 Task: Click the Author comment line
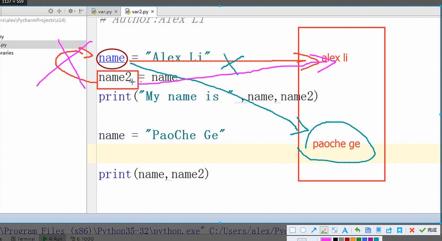(152, 20)
